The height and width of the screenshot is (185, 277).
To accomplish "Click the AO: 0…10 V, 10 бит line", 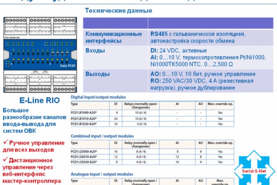I will coord(203,74).
